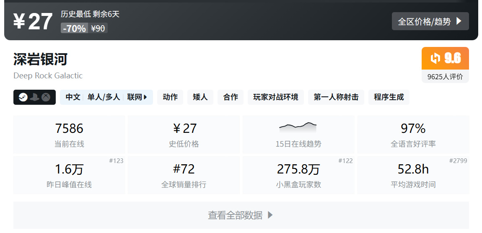This screenshot has height=233, width=482.
Task: Open the #72 全球销量排行 card
Action: [184, 175]
